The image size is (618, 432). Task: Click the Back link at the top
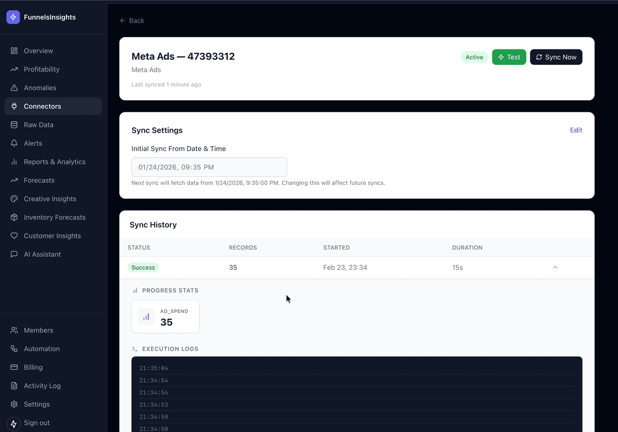pos(132,21)
